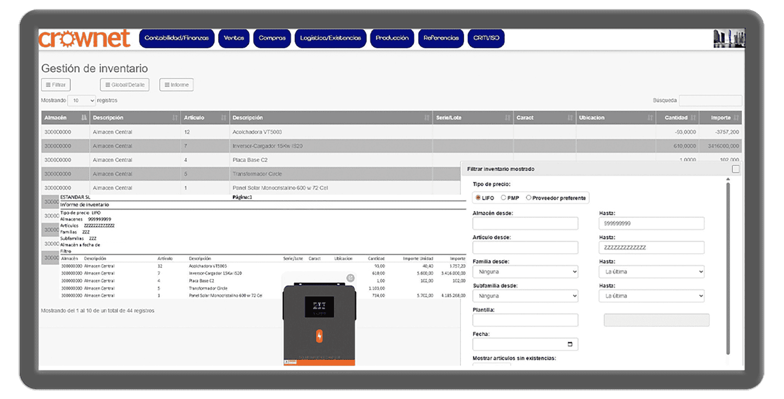
Task: Open Subfamilia Hasta dropdown
Action: pyautogui.click(x=651, y=296)
